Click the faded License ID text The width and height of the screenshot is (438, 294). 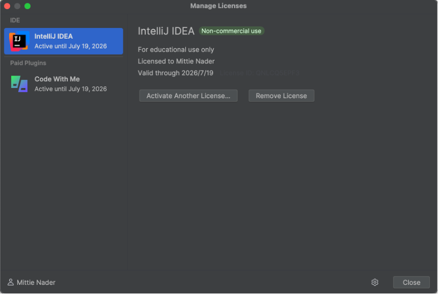(259, 73)
